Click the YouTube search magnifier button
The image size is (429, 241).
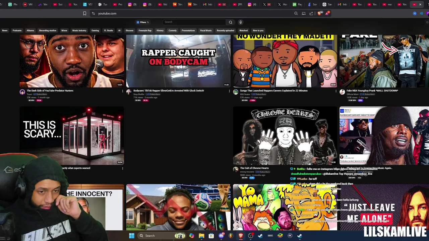(x=230, y=22)
